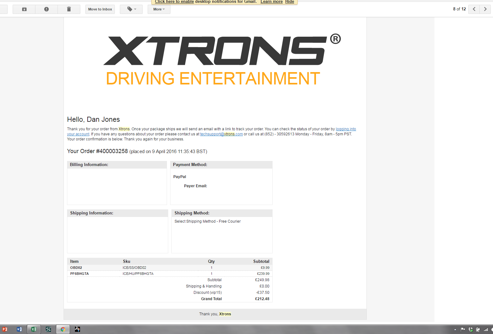Image resolution: width=493 pixels, height=334 pixels.
Task: Click the 'OBD02' item name
Action: [x=76, y=268]
